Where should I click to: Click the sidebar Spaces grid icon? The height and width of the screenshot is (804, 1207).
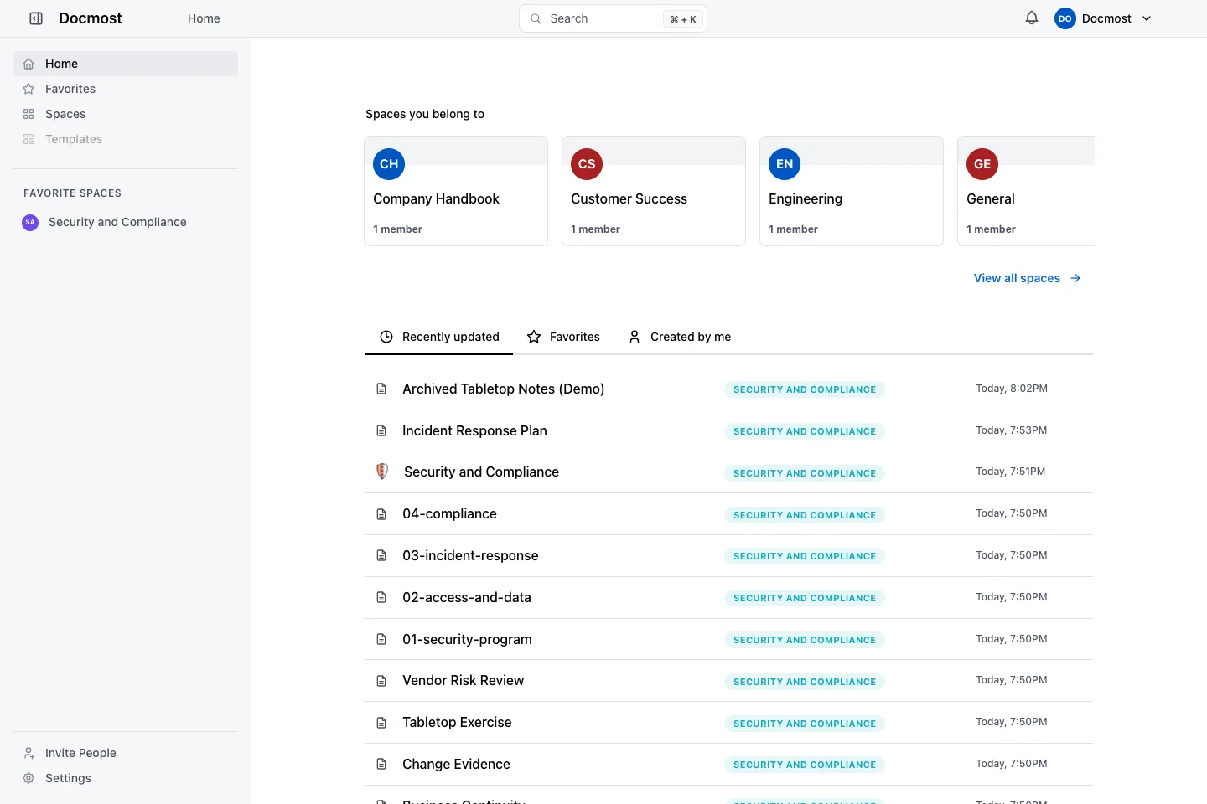(28, 114)
